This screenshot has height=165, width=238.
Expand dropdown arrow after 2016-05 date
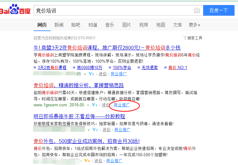coord(88,105)
